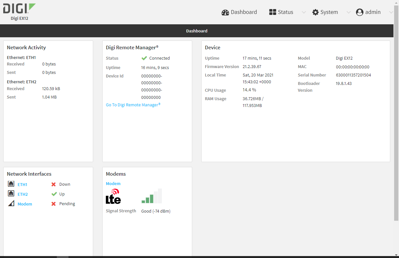Click the System gear icon
This screenshot has height=258, width=399.
[315, 12]
